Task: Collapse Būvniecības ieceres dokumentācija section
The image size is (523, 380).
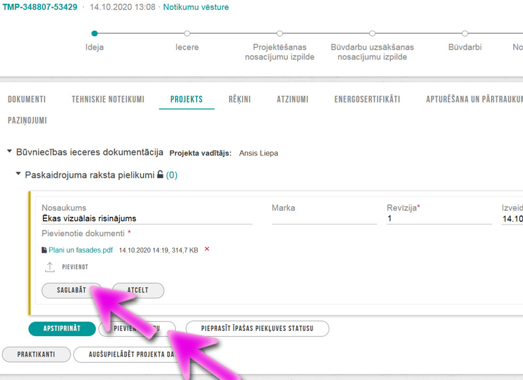Action: [x=9, y=152]
